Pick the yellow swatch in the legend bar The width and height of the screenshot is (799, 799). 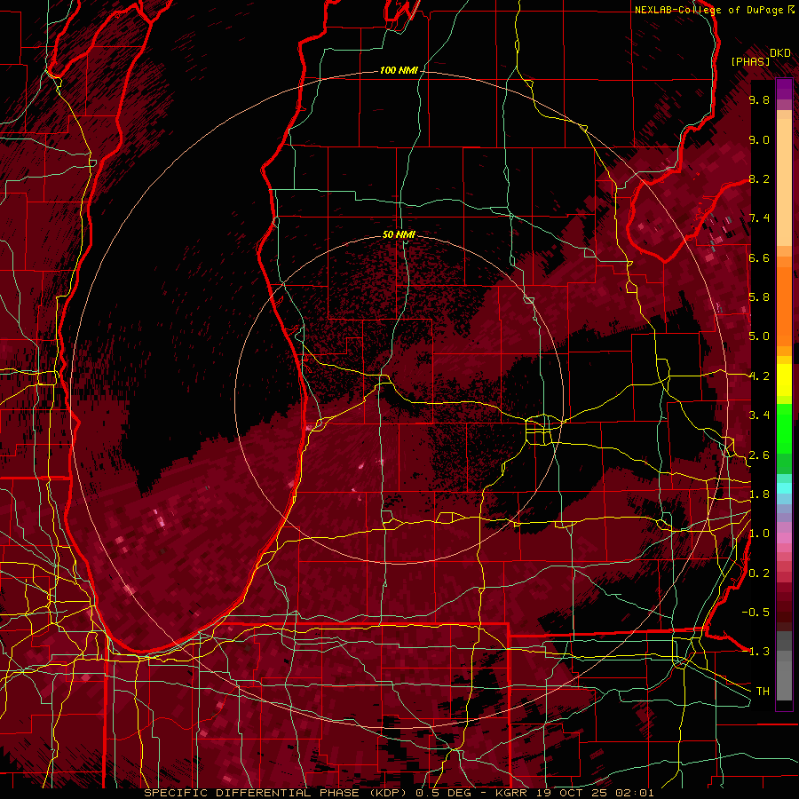(x=784, y=380)
